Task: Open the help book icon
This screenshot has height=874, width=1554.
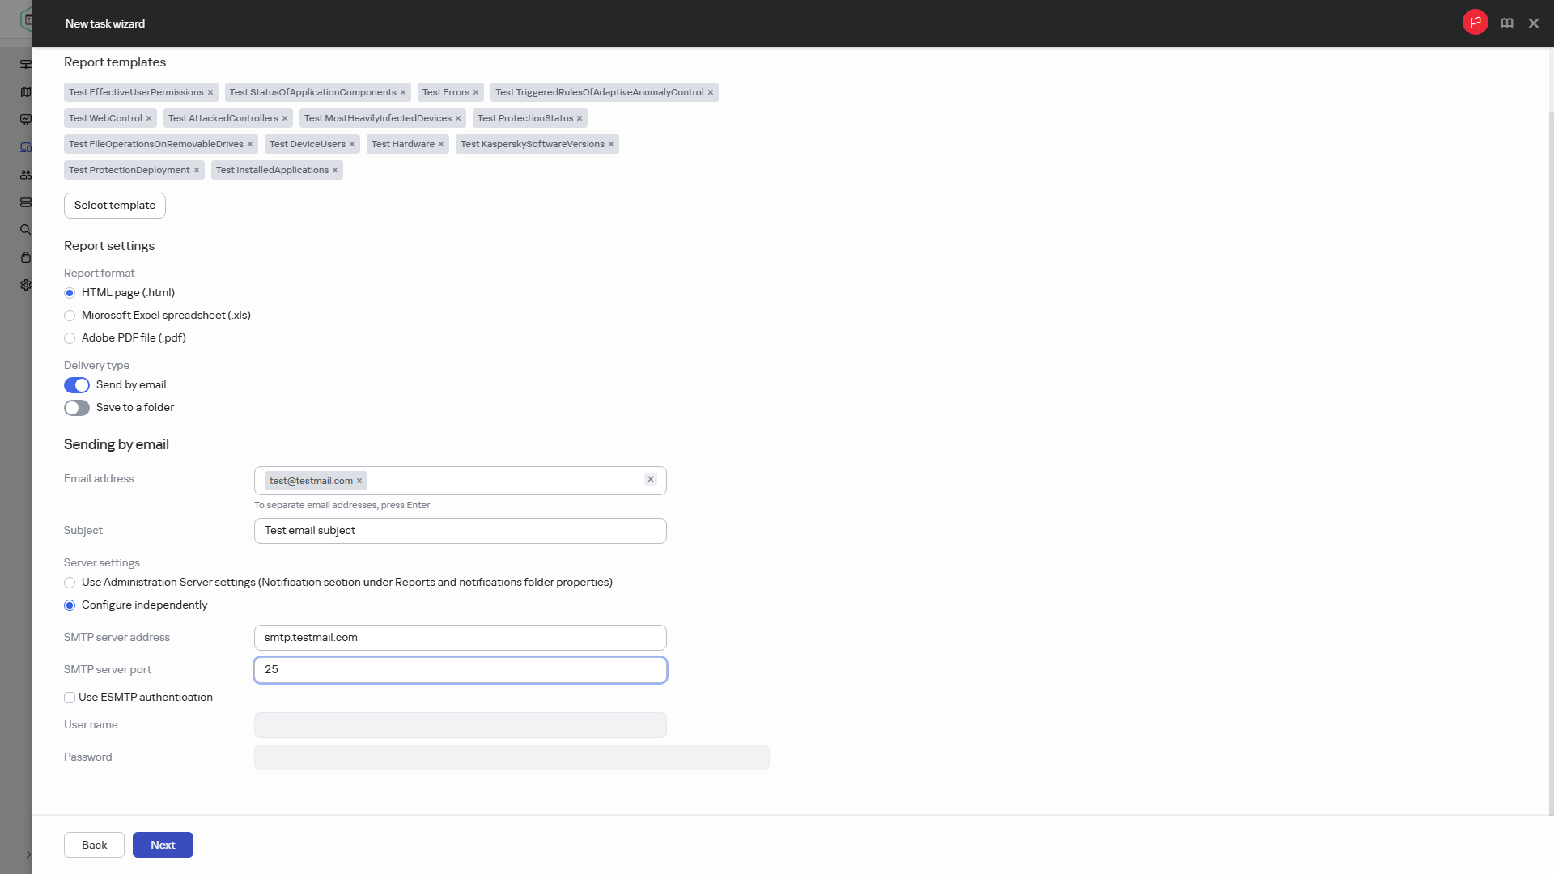Action: click(x=1506, y=23)
